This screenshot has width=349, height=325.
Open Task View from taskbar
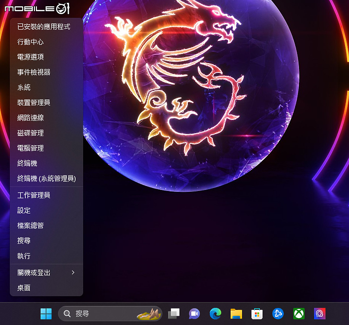[174, 314]
